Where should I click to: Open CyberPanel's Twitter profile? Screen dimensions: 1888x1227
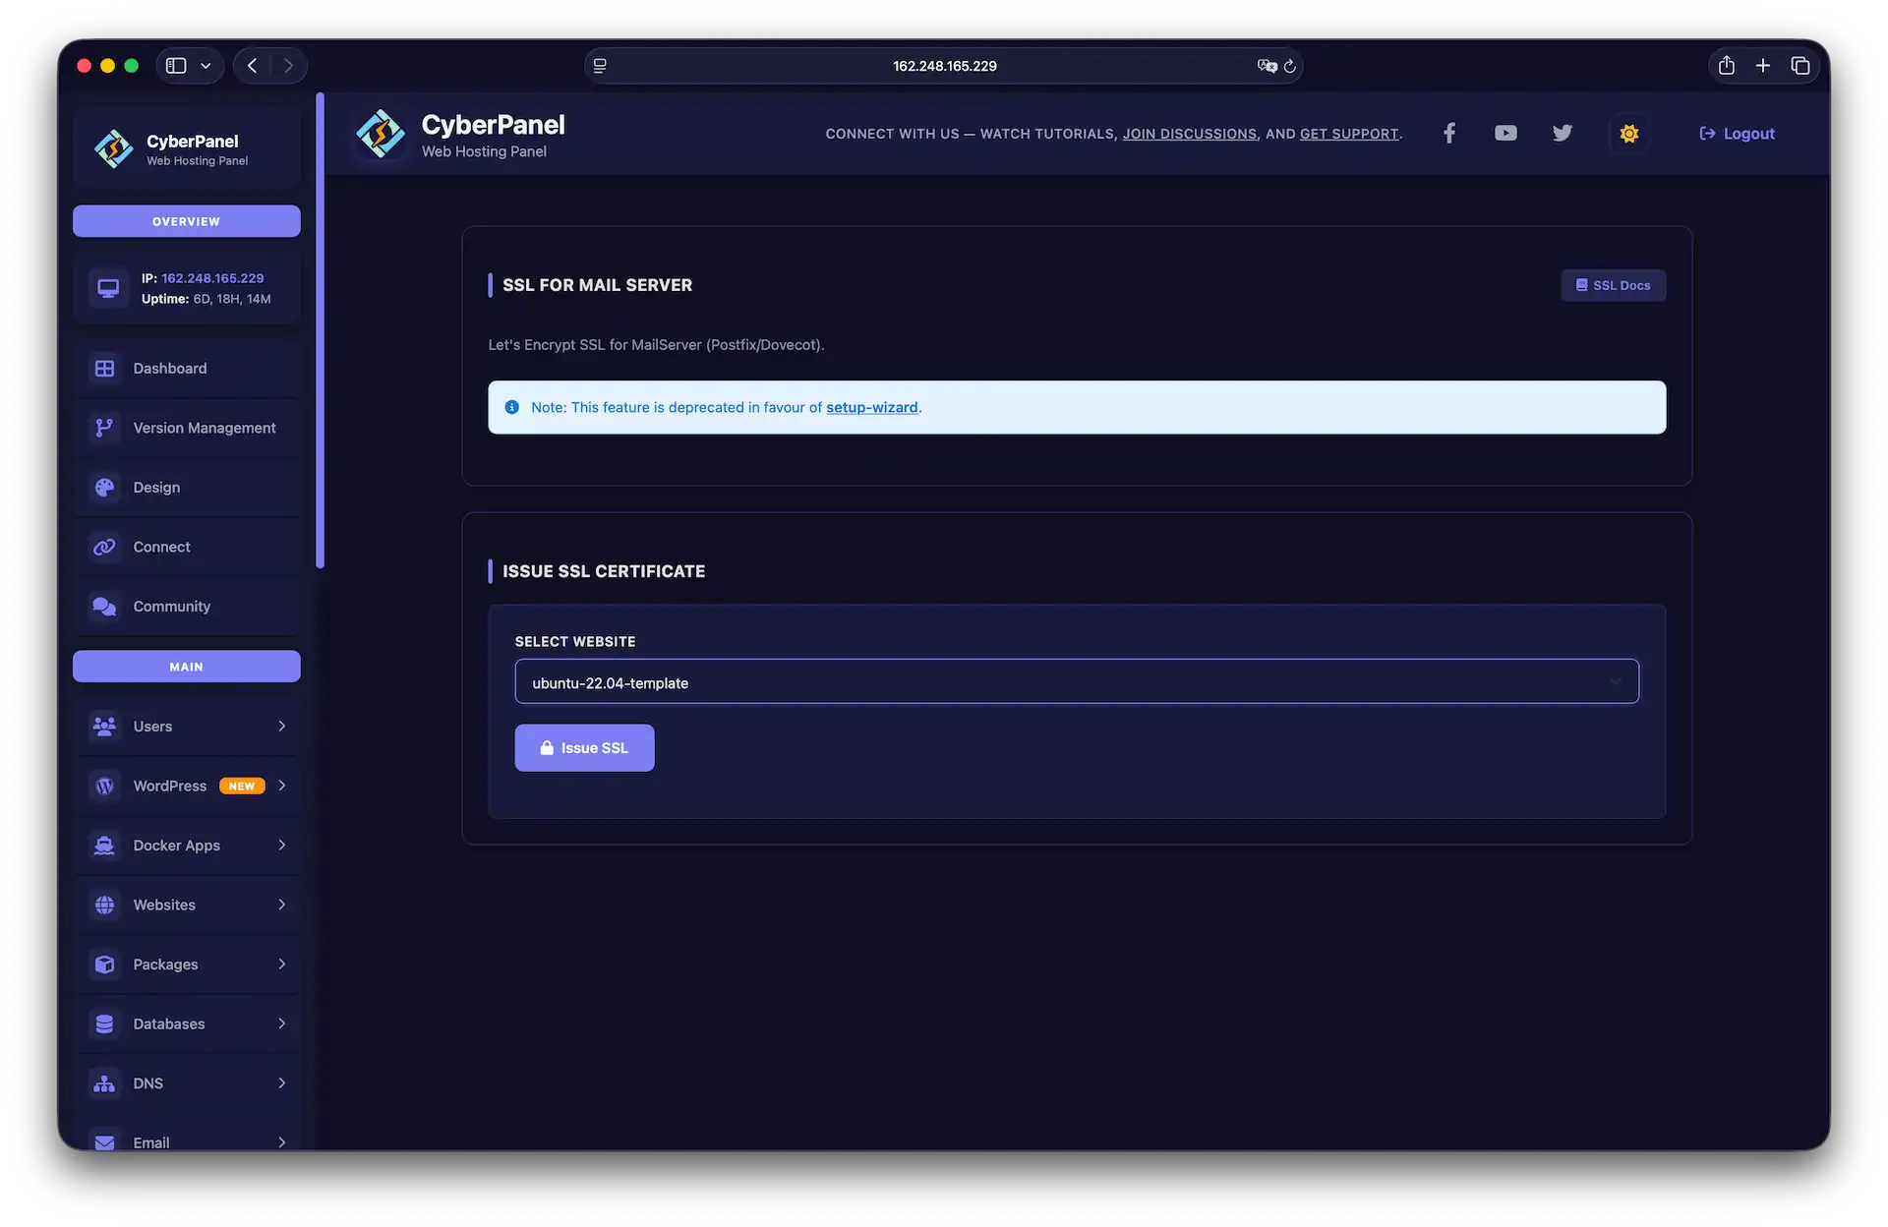pos(1562,133)
